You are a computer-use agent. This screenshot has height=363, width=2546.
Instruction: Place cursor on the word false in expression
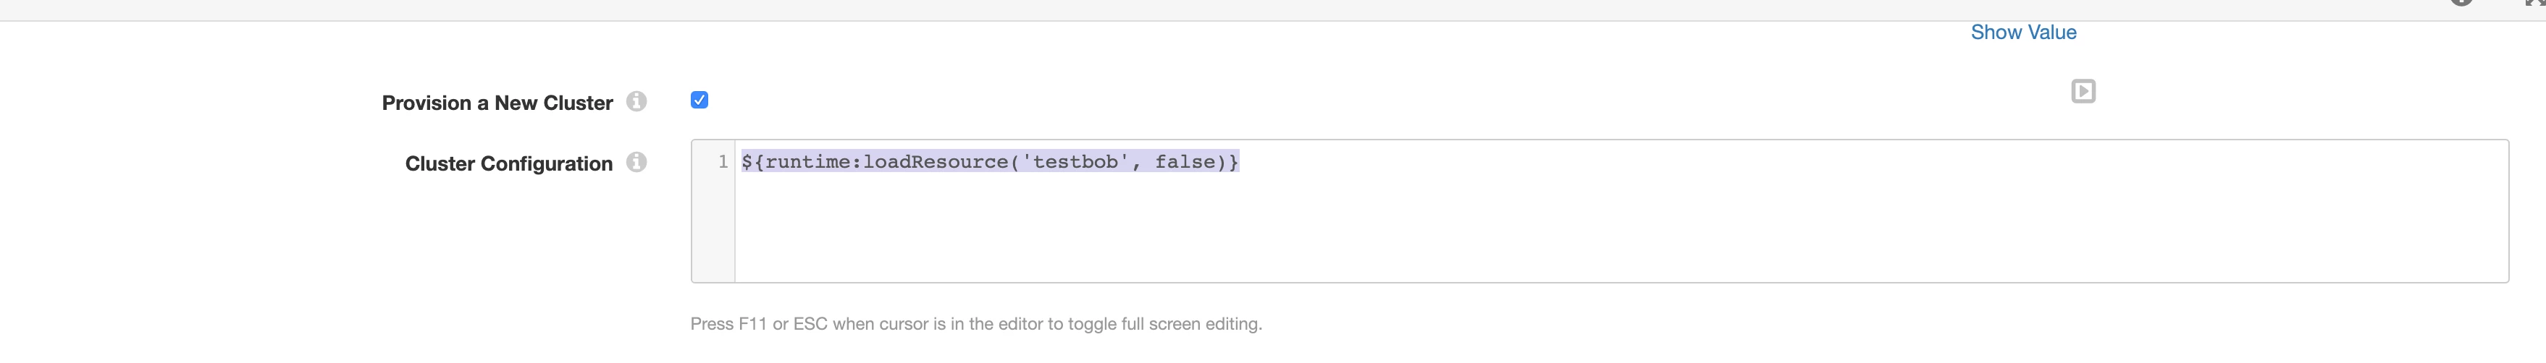[1185, 162]
